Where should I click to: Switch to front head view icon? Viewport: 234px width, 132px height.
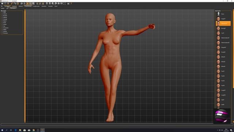click(47, 4)
